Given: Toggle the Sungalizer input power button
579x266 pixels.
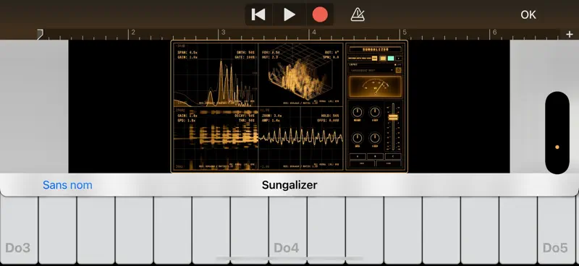Looking at the screenshot, I should click(399, 70).
